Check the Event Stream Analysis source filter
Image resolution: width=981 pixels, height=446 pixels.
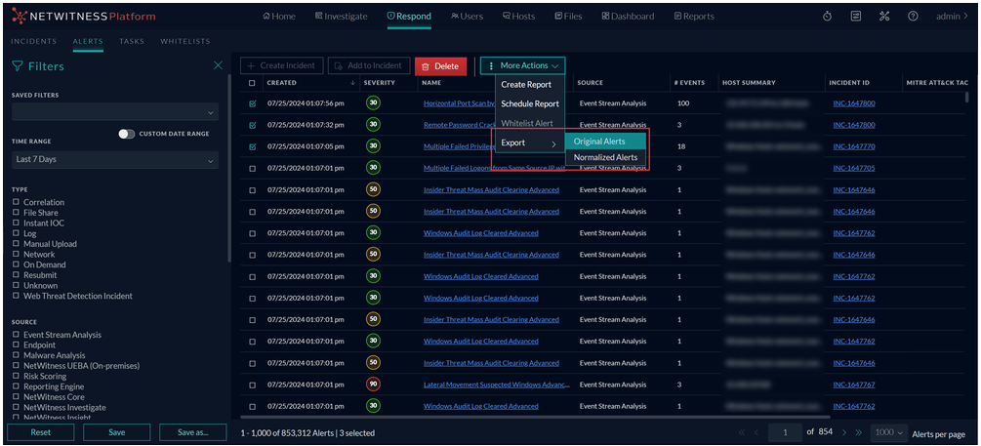click(15, 335)
